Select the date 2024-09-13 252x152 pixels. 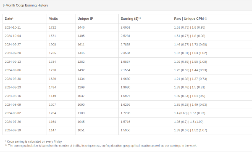click(x=13, y=62)
